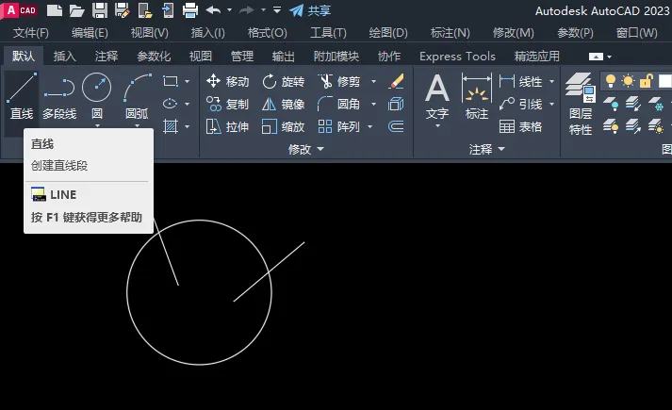Click the Plot printer icon
The image size is (672, 410).
coord(189,10)
